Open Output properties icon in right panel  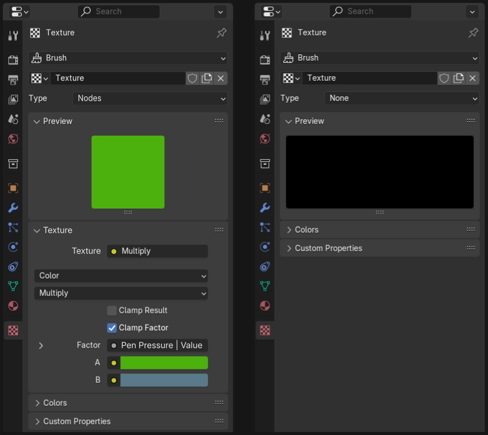(265, 80)
